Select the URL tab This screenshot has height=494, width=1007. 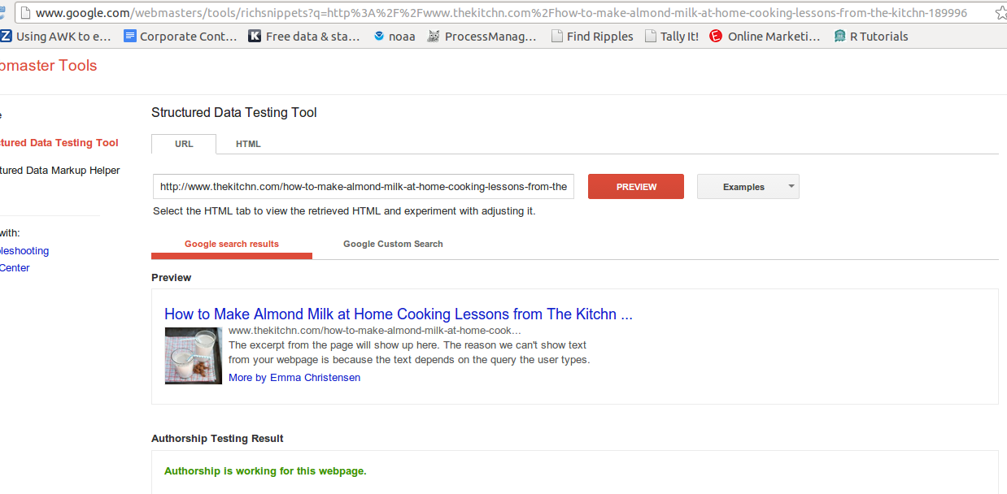[x=184, y=144]
